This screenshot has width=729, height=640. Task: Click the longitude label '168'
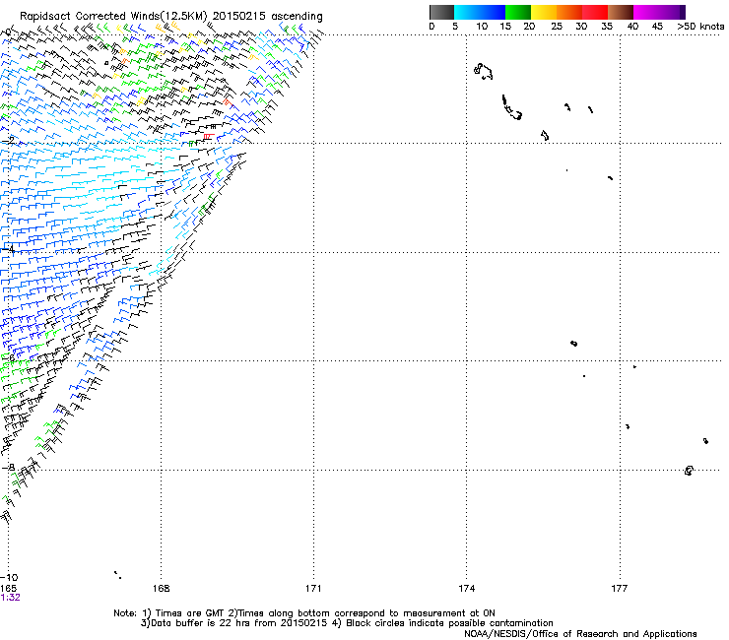click(x=161, y=589)
